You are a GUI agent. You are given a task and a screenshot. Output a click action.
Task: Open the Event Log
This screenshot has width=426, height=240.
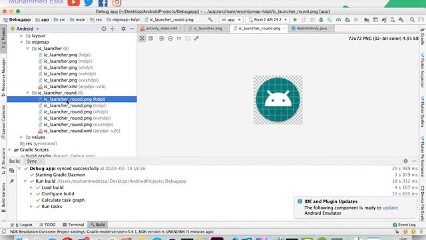tap(404, 225)
